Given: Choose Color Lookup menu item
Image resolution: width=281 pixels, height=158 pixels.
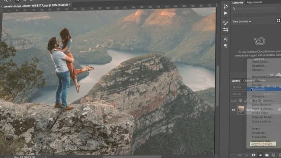Looking at the screenshot, I should pos(262,121).
